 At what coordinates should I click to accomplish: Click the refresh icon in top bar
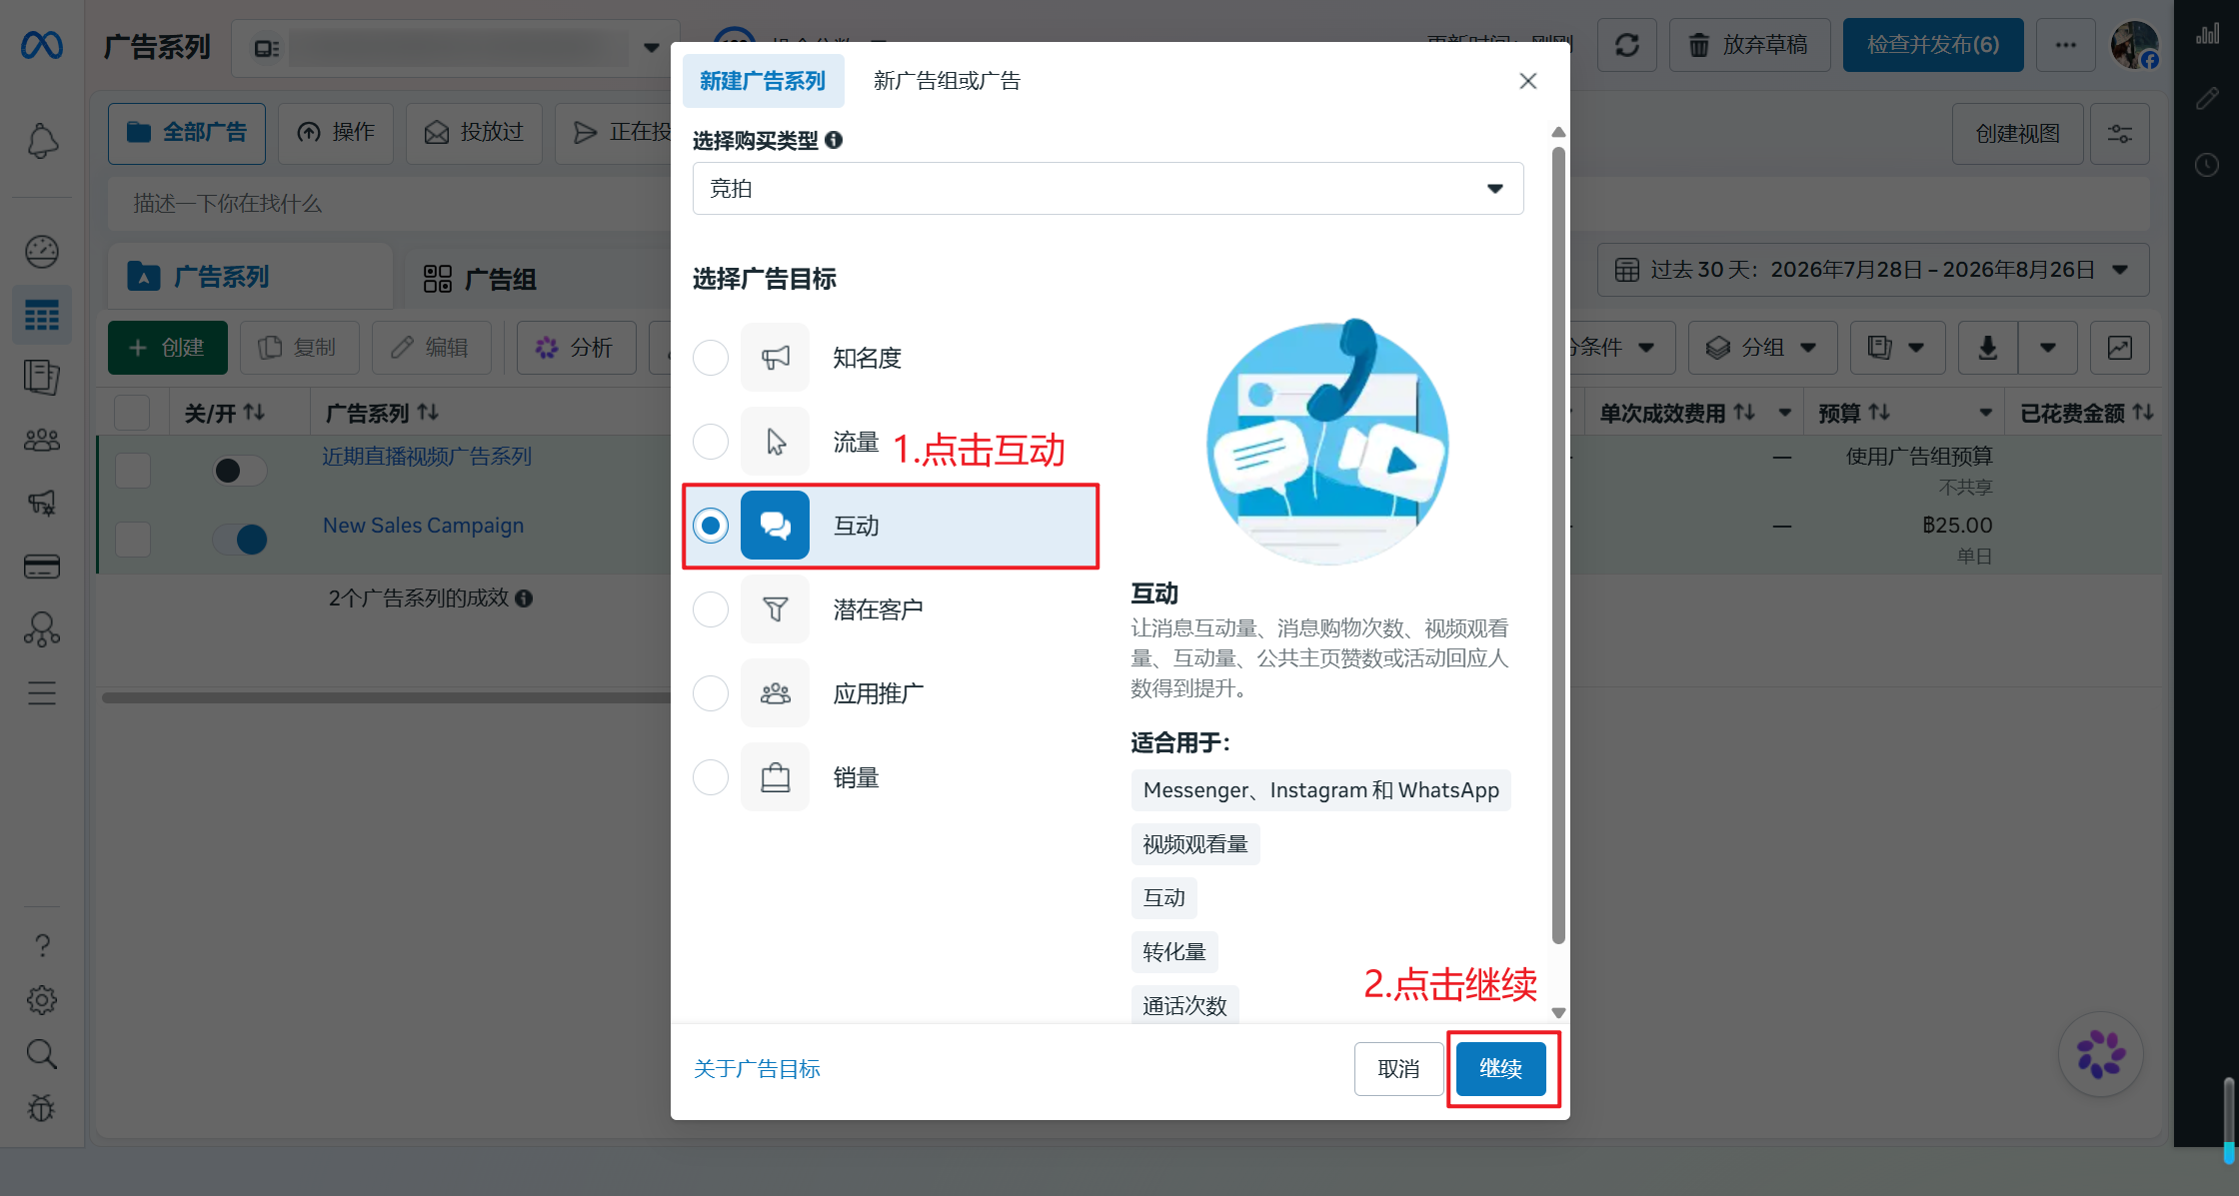tap(1627, 45)
